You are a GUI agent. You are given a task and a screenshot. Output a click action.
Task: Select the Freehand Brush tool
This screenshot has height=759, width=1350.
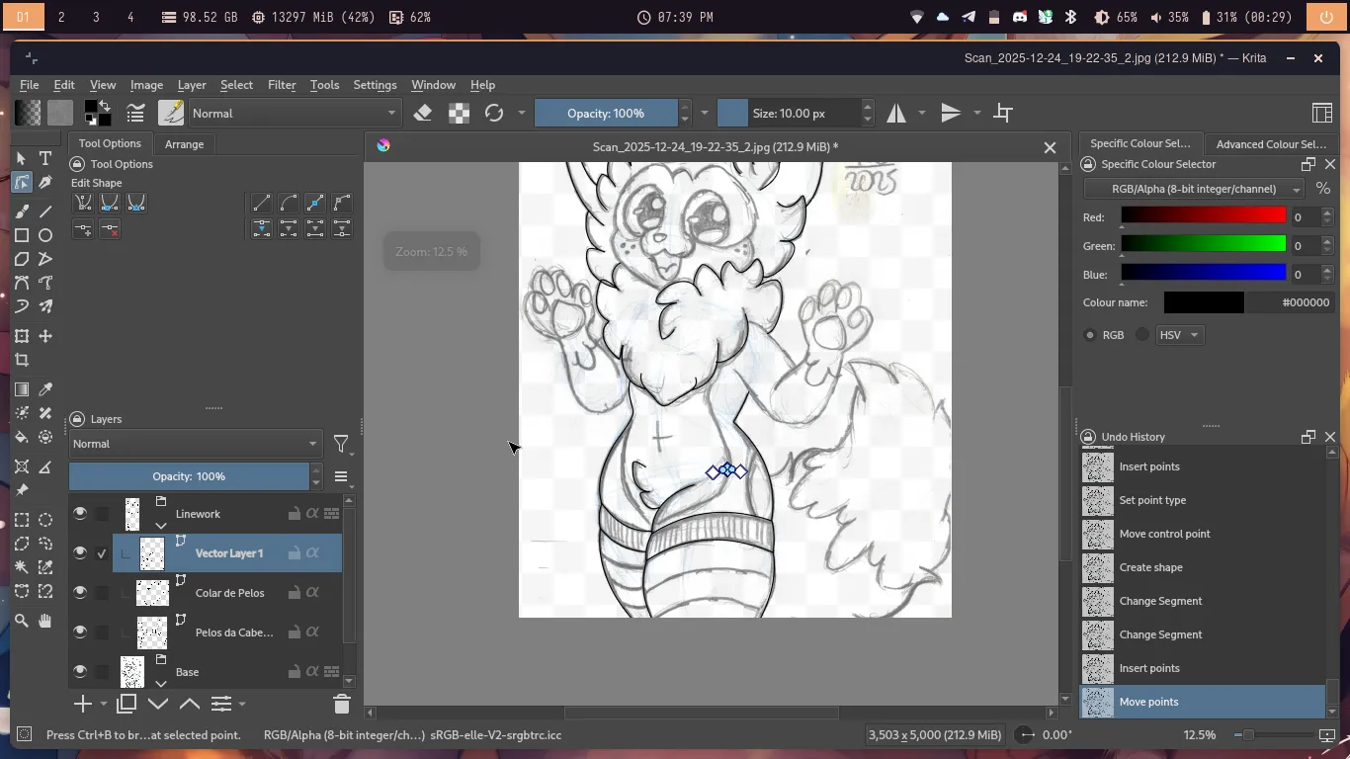(22, 211)
